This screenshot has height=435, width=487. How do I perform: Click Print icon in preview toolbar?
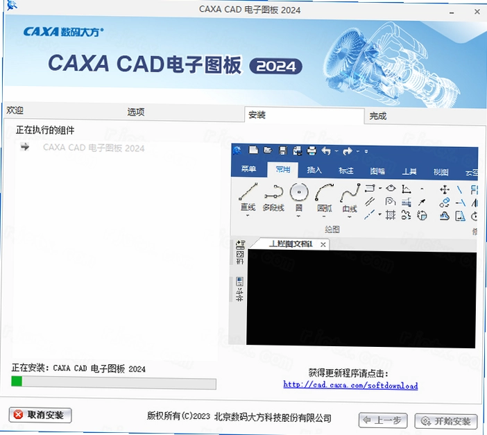tap(311, 151)
